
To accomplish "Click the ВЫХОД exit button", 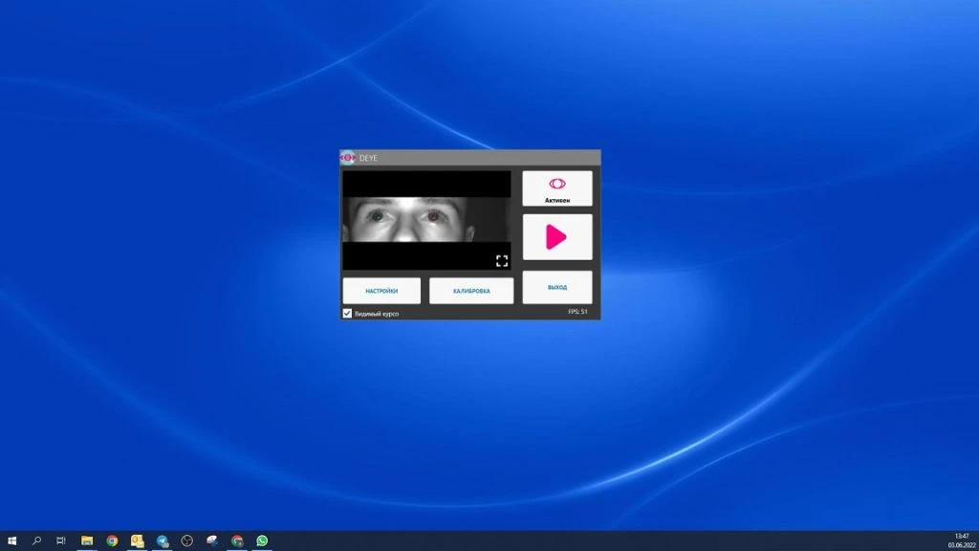I will [x=556, y=287].
